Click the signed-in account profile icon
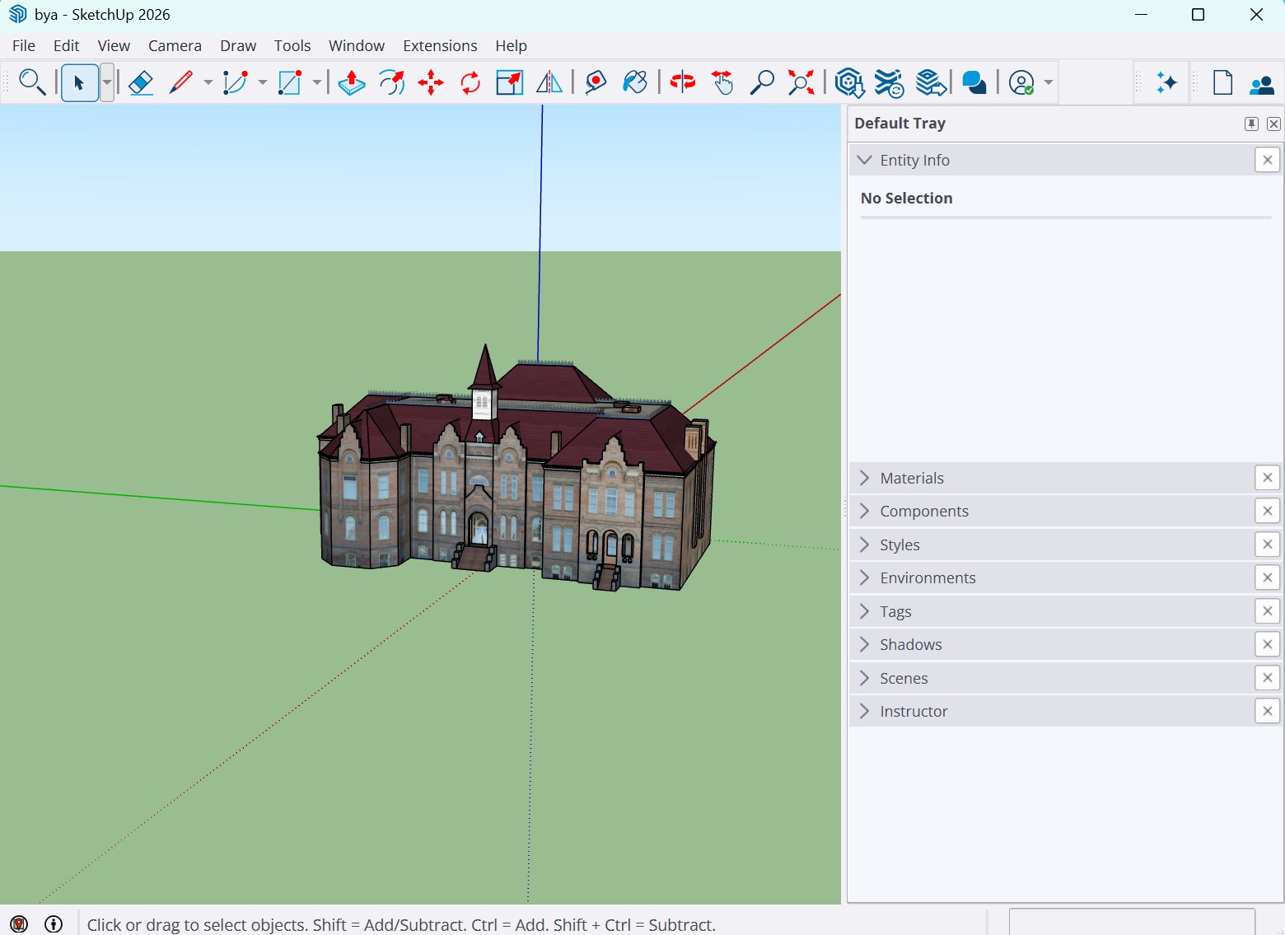Image resolution: width=1285 pixels, height=935 pixels. [x=1021, y=82]
